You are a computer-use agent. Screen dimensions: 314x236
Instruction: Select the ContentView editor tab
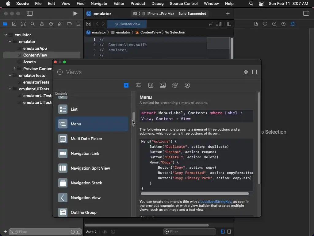point(127,24)
